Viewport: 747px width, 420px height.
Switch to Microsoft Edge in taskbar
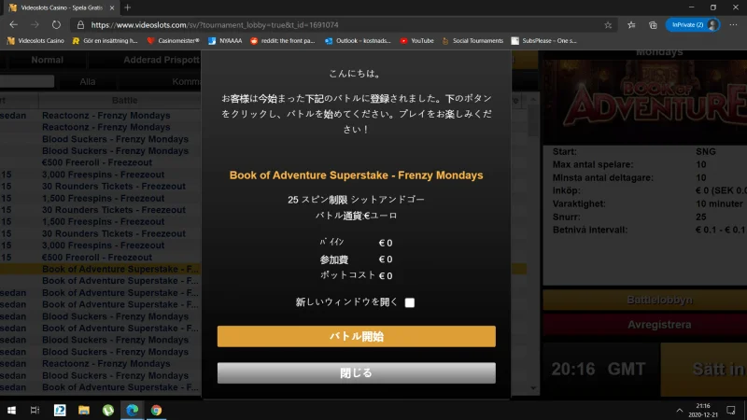pyautogui.click(x=132, y=410)
